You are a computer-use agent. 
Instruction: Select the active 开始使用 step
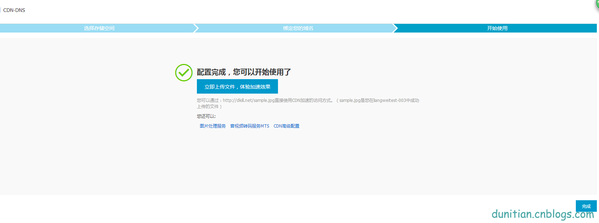[497, 28]
